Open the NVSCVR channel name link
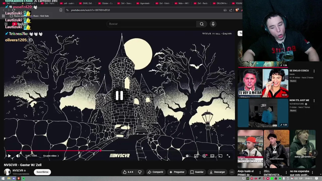Image resolution: width=322 pixels, height=181 pixels. tap(18, 170)
